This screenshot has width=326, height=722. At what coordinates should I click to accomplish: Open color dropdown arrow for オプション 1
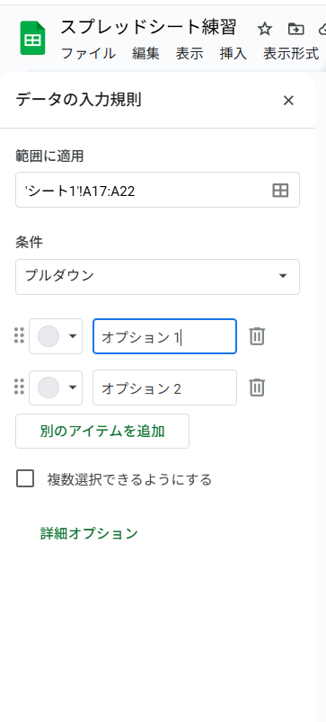coord(73,336)
